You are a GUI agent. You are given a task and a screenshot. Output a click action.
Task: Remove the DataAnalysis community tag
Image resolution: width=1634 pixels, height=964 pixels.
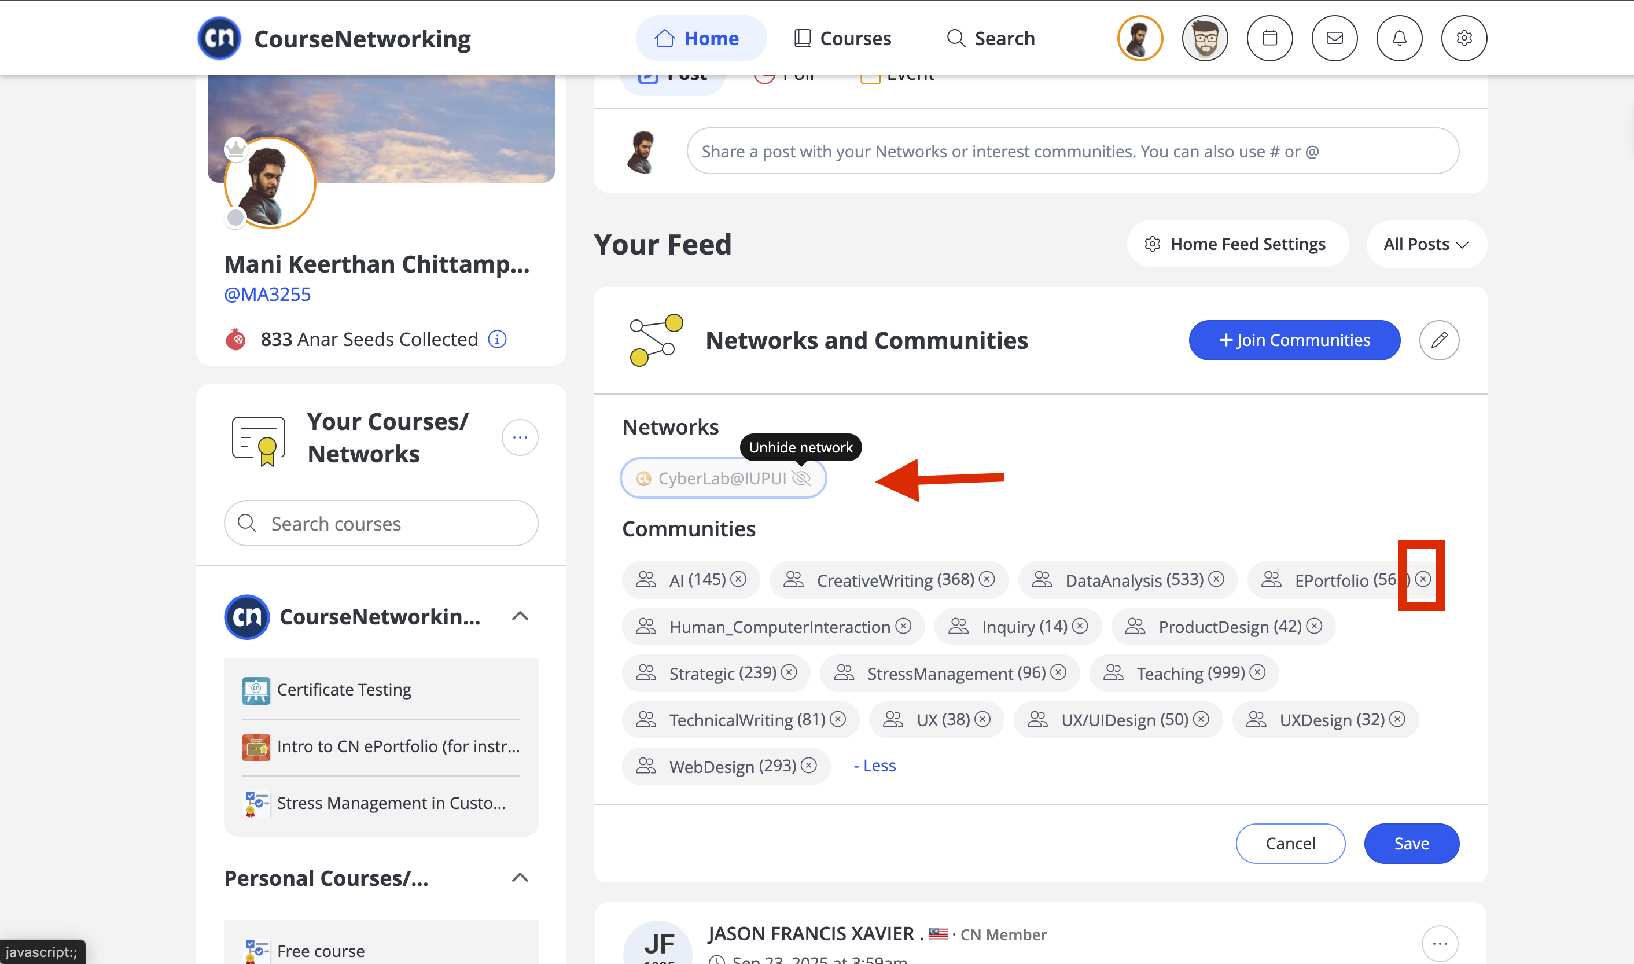tap(1216, 579)
